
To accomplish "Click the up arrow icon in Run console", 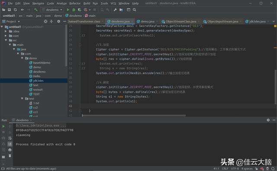I will [x=10, y=126].
